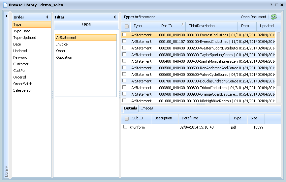Collapse the Filter panel
The height and width of the screenshot is (182, 286).
pyautogui.click(x=115, y=17)
